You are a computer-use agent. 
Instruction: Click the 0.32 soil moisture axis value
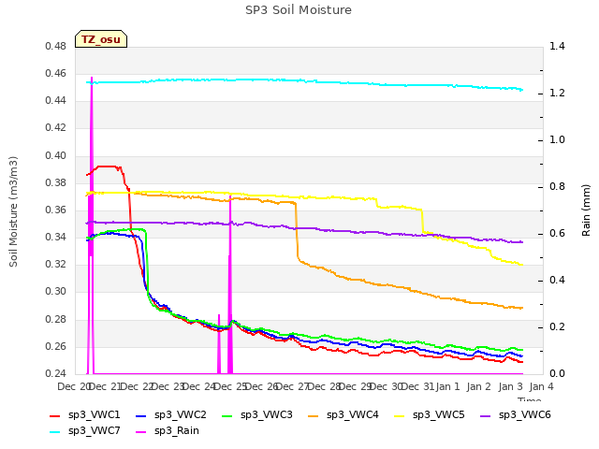click(x=56, y=264)
